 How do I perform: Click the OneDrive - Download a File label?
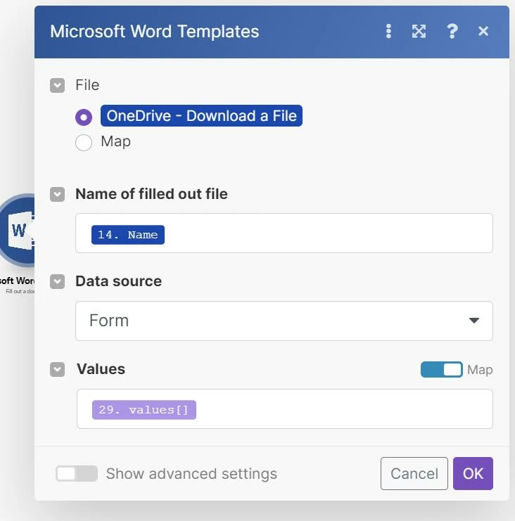pos(201,115)
